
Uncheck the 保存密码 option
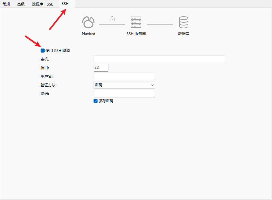[x=95, y=101]
